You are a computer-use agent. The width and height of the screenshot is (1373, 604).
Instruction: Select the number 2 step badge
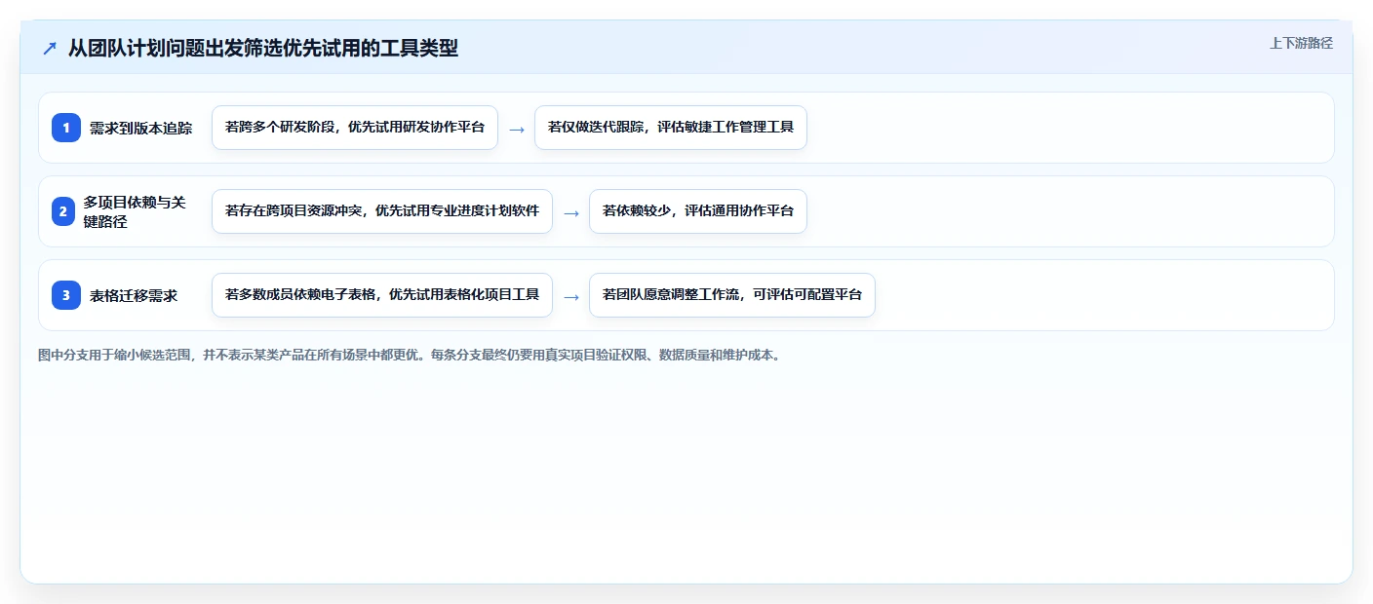(x=63, y=211)
